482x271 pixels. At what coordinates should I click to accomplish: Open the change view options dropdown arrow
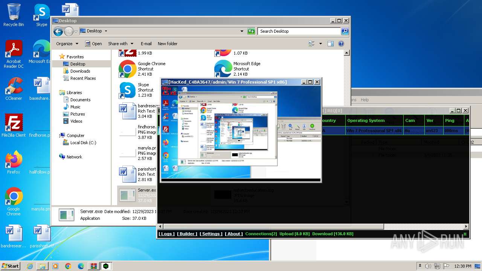[320, 44]
